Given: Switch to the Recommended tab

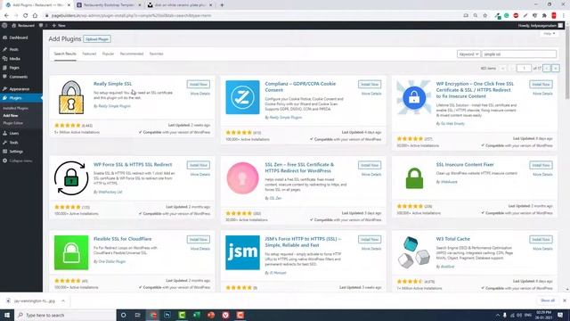Looking at the screenshot, I should tap(132, 53).
